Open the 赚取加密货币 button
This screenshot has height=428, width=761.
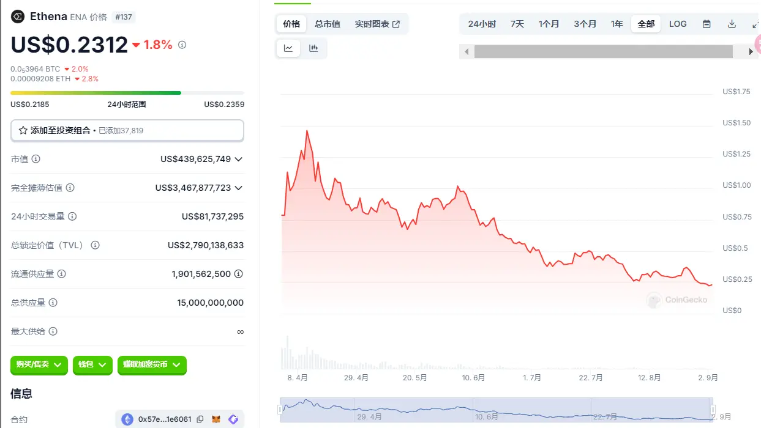coord(152,364)
